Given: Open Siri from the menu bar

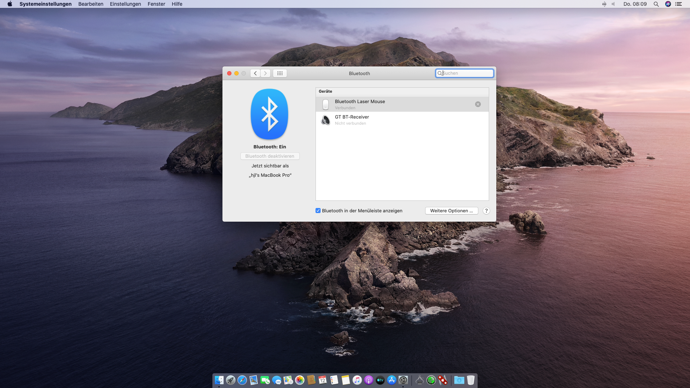Looking at the screenshot, I should point(668,4).
